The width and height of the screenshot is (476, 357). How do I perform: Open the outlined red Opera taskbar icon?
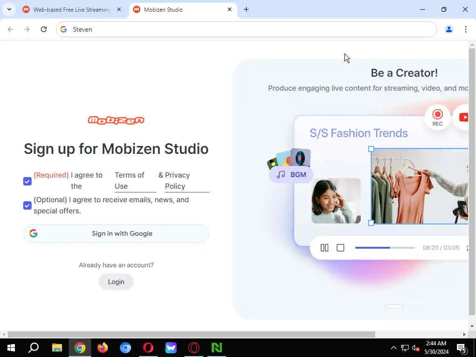click(194, 348)
